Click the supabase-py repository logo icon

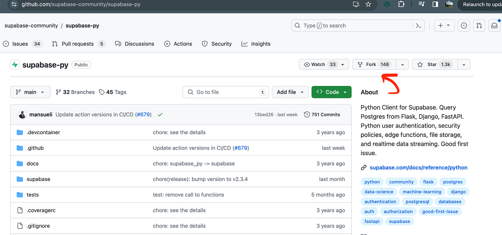[15, 65]
